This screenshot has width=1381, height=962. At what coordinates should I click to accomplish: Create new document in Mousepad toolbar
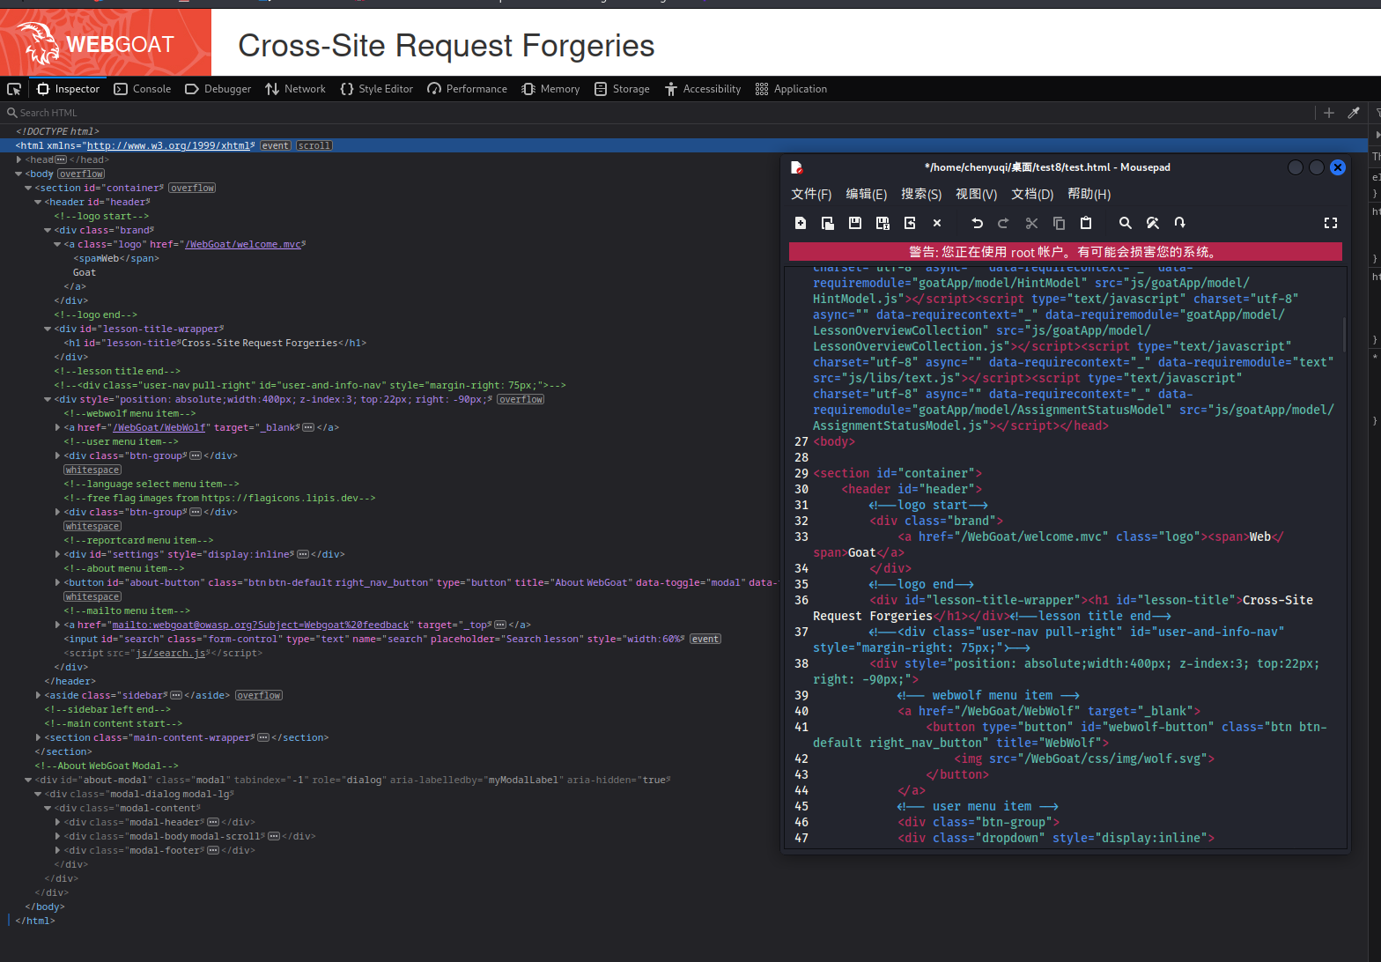(800, 223)
